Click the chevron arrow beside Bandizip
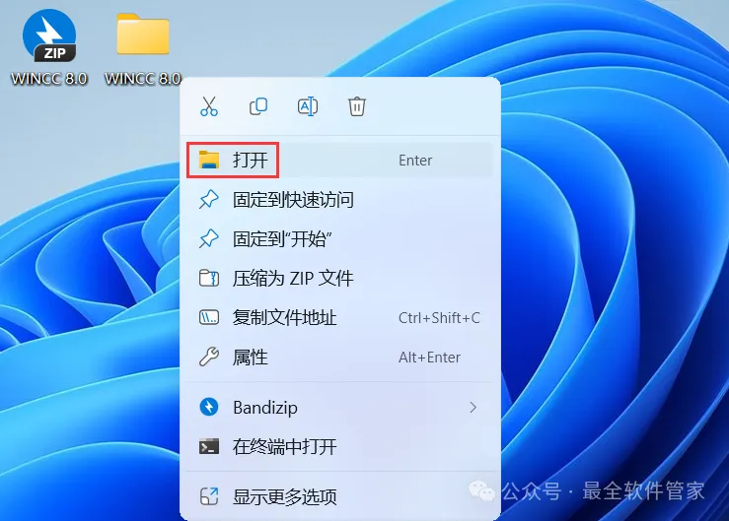Viewport: 729px width, 521px height. point(473,407)
